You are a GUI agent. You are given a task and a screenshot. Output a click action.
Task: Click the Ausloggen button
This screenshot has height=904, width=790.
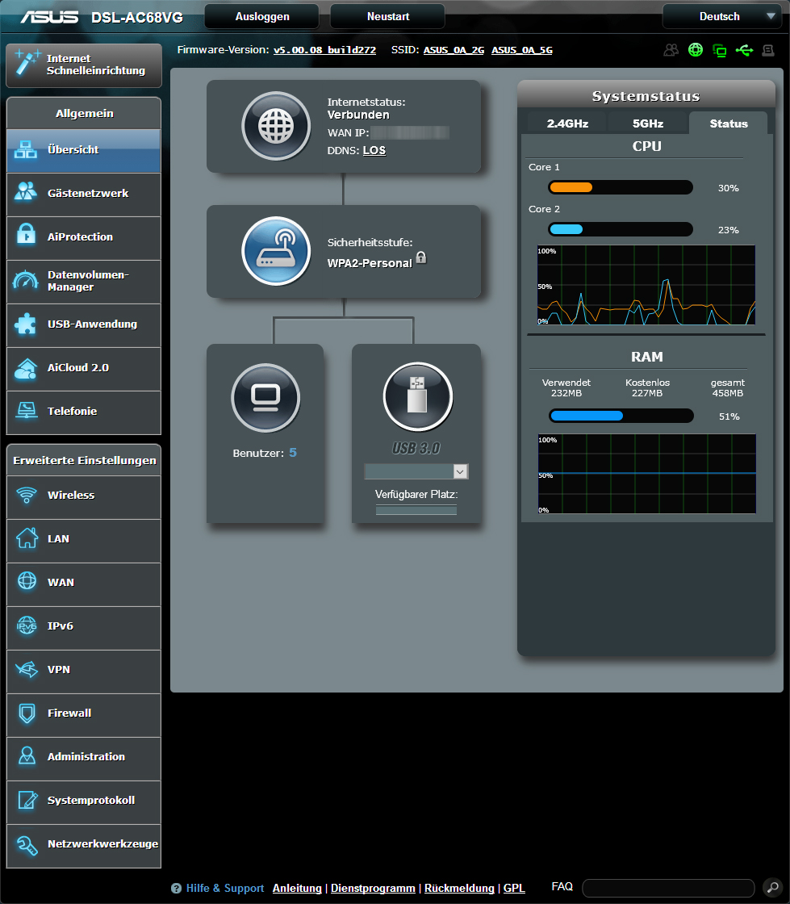(x=262, y=16)
